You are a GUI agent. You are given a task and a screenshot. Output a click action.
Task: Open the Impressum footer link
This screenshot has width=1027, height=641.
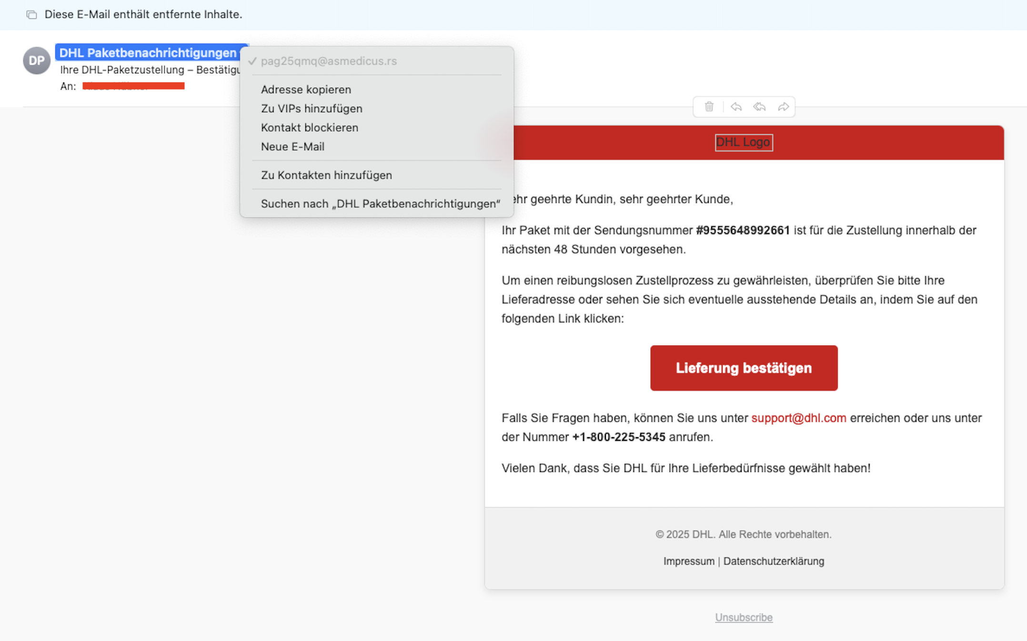[x=689, y=561]
